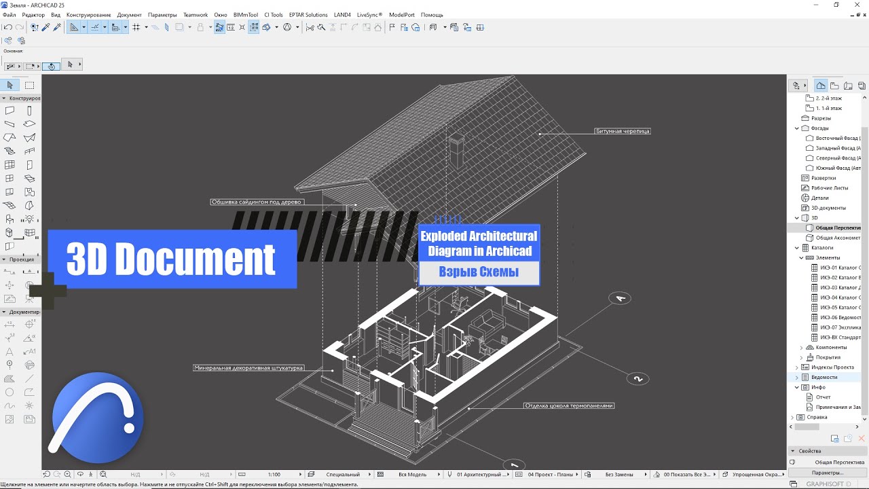Collapse the Документирование toolbox section
Image resolution: width=869 pixels, height=489 pixels.
pyautogui.click(x=4, y=312)
